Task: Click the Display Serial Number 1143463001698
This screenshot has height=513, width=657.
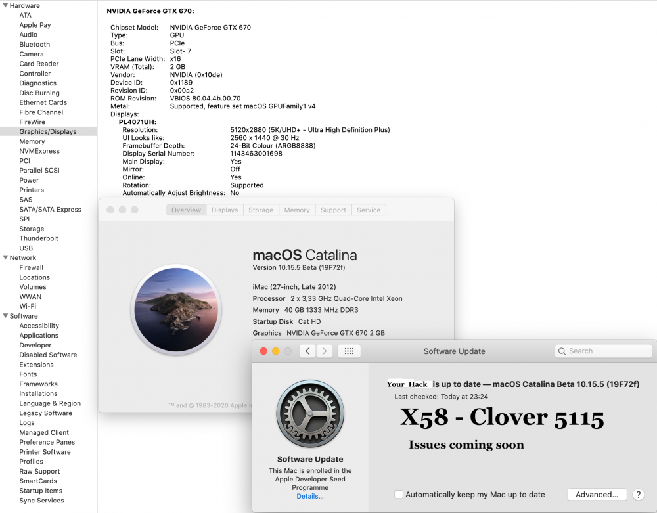Action: (x=256, y=153)
